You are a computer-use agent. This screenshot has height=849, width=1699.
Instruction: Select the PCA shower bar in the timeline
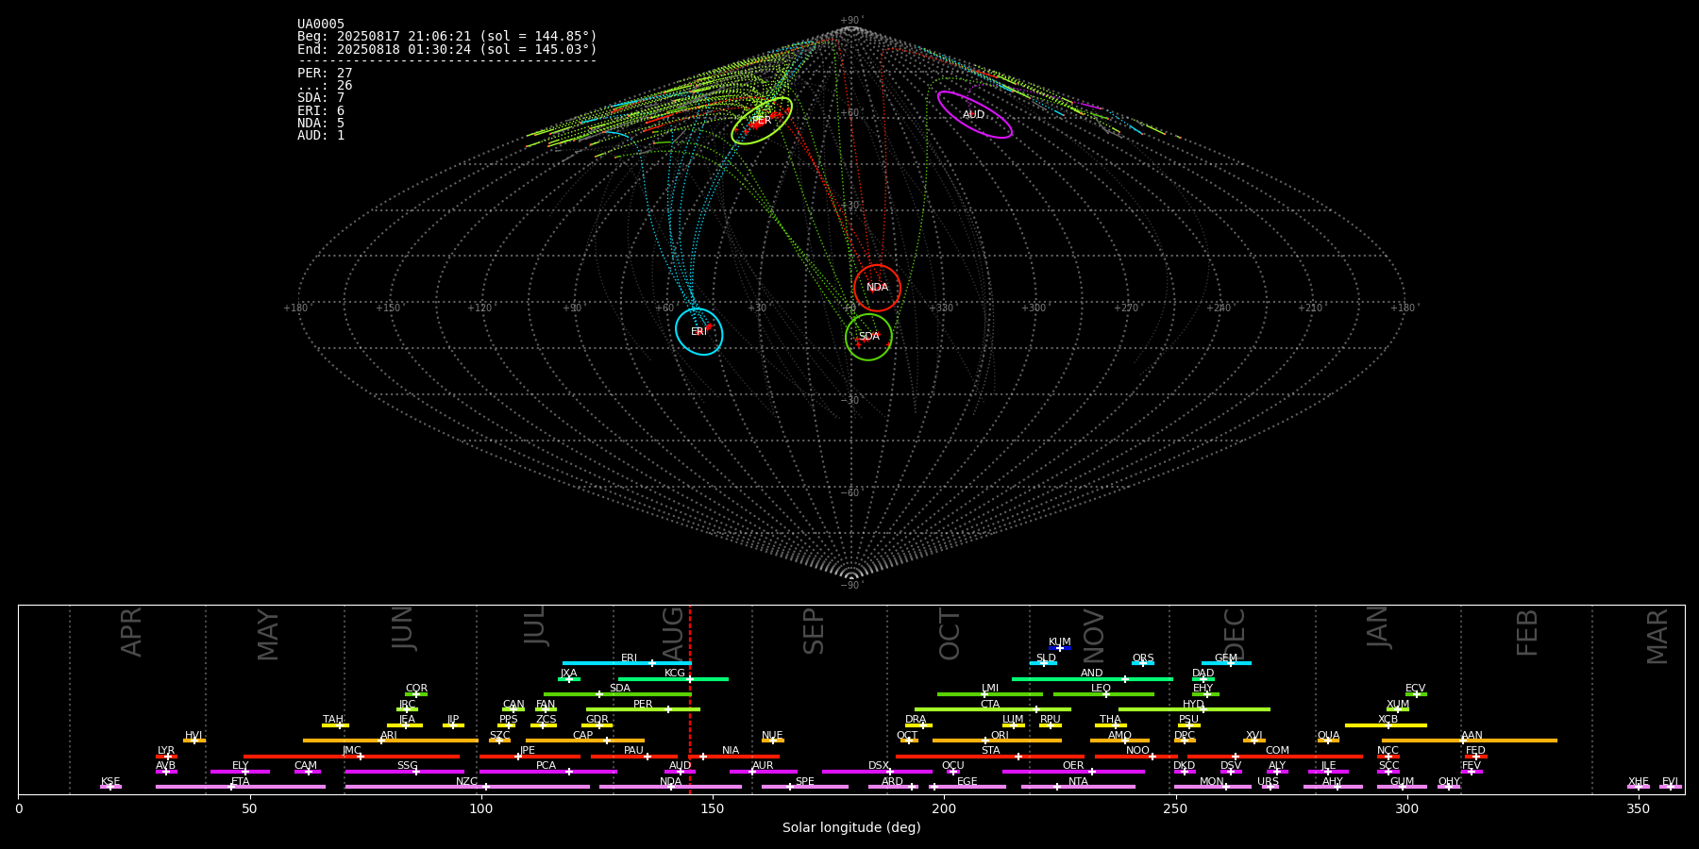pos(548,772)
